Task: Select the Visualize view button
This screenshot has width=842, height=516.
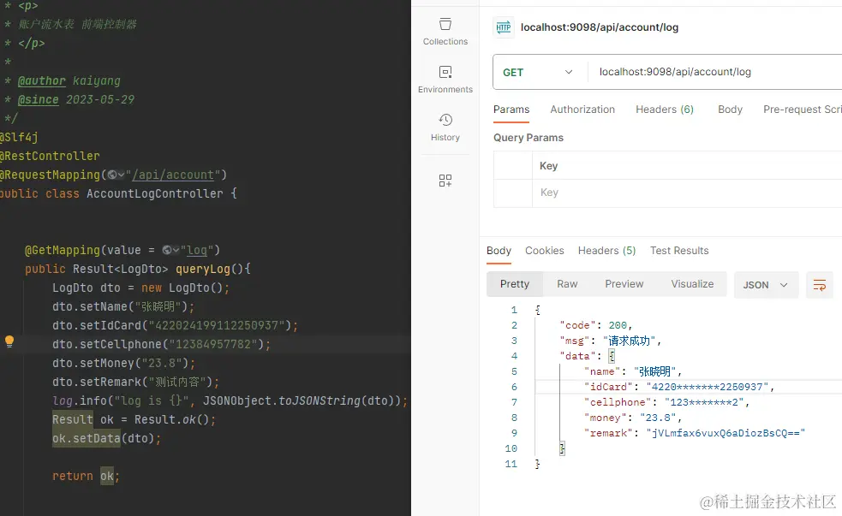Action: (x=692, y=284)
